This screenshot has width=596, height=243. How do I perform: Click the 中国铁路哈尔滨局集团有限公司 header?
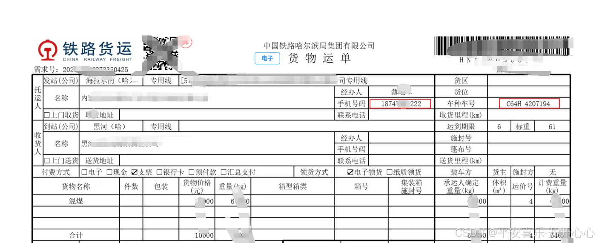point(319,46)
